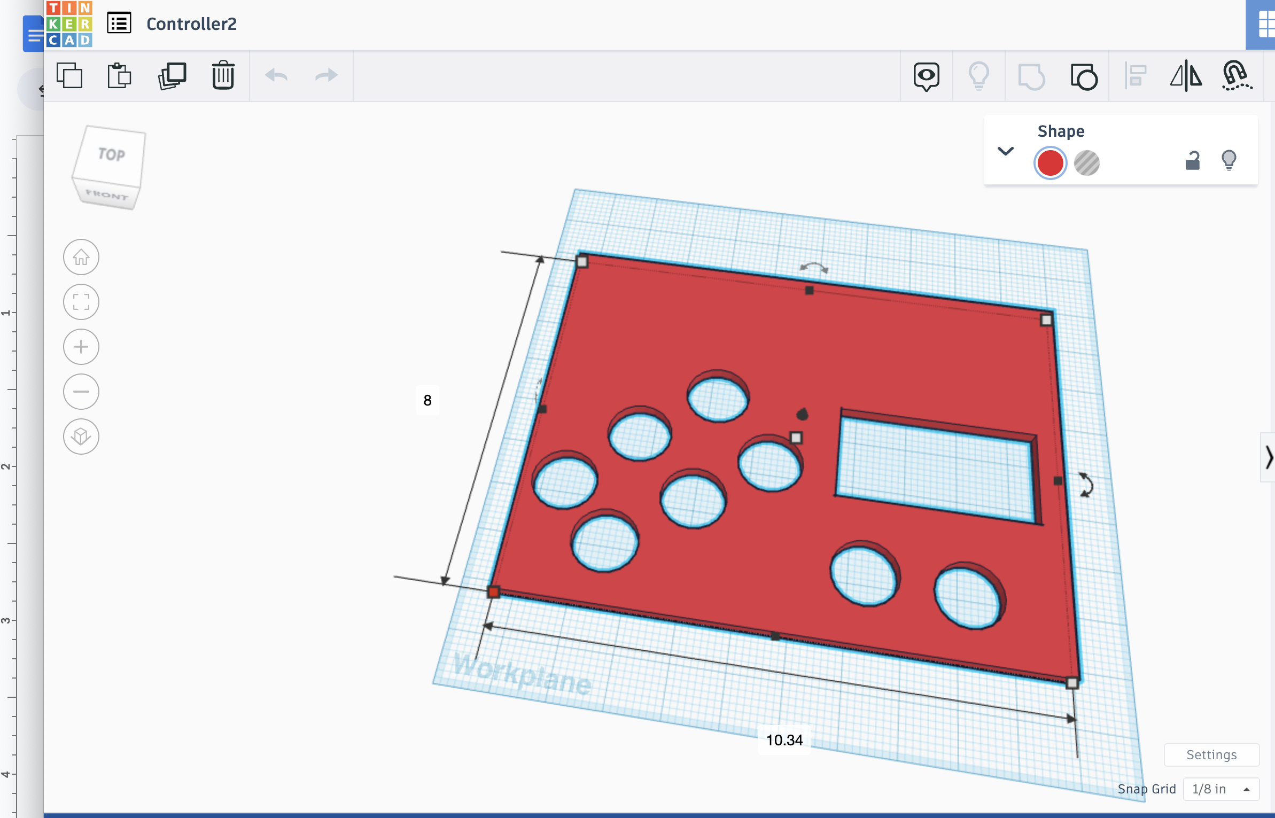Switch to orthographic view cube button
The image size is (1275, 818).
click(x=81, y=437)
